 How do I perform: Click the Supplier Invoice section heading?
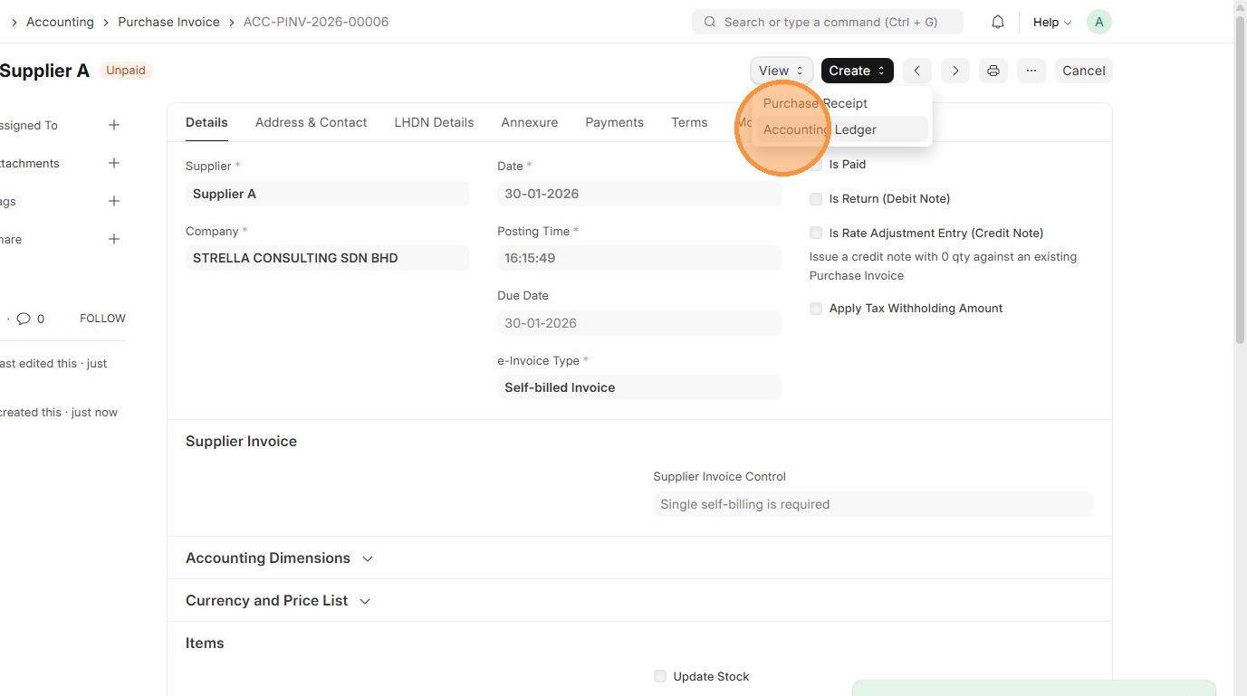point(241,442)
